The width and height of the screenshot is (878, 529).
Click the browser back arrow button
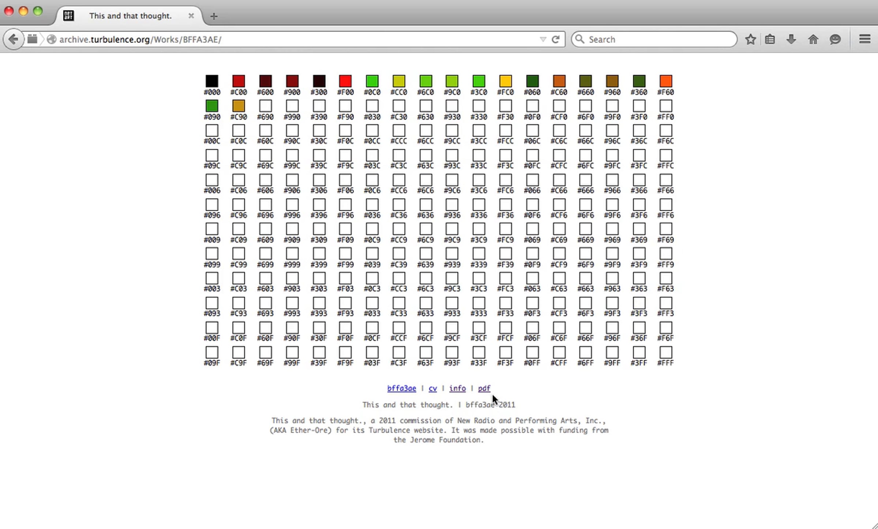[x=13, y=39]
